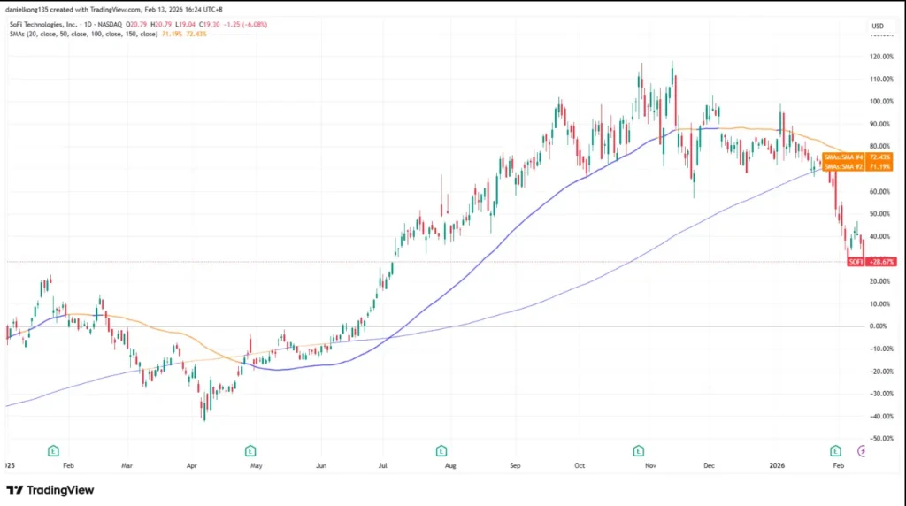The image size is (906, 506).
Task: Select the SMAs indicator legend text
Action: click(83, 34)
